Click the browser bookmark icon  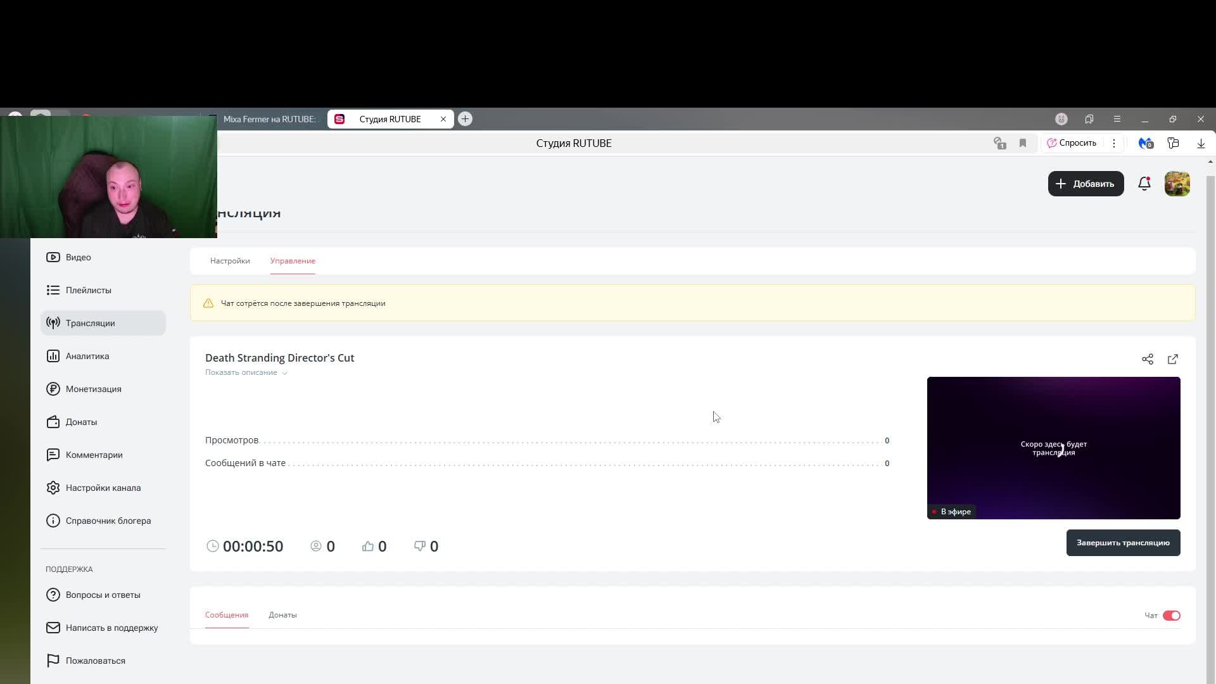1022,143
